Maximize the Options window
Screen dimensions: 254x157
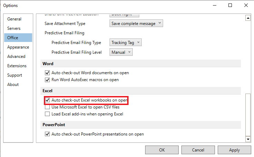[230, 5]
